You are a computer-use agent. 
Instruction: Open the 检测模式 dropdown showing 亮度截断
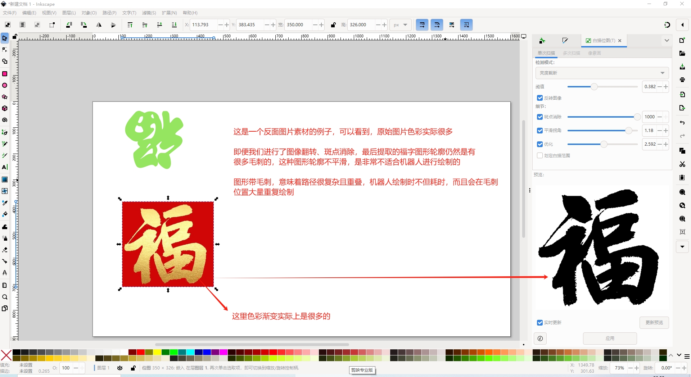(x=602, y=73)
